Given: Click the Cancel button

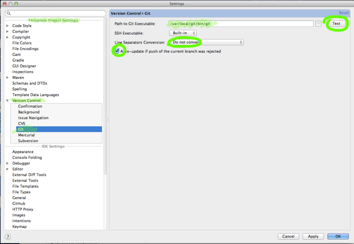Looking at the screenshot, I should (288, 236).
